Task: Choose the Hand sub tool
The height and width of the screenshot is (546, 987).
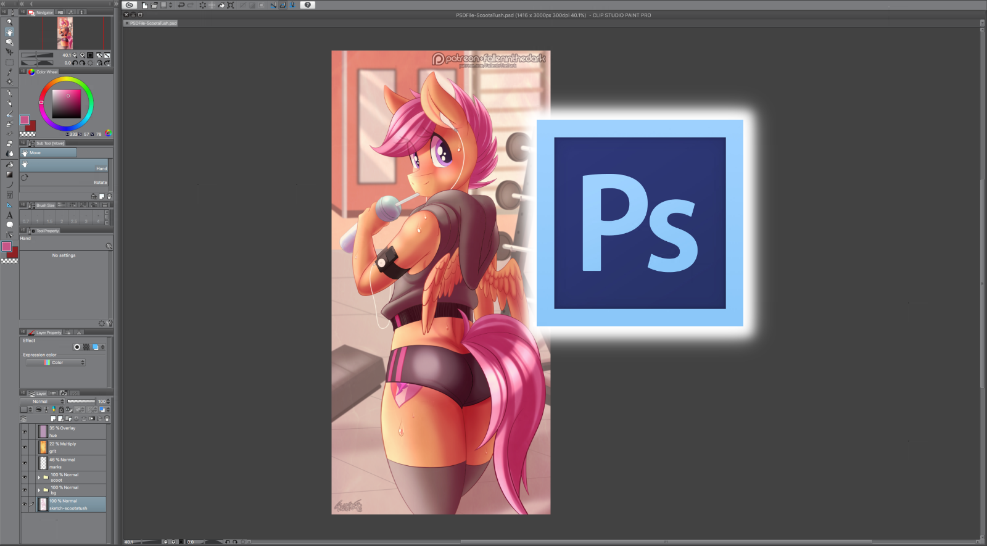Action: (x=65, y=165)
